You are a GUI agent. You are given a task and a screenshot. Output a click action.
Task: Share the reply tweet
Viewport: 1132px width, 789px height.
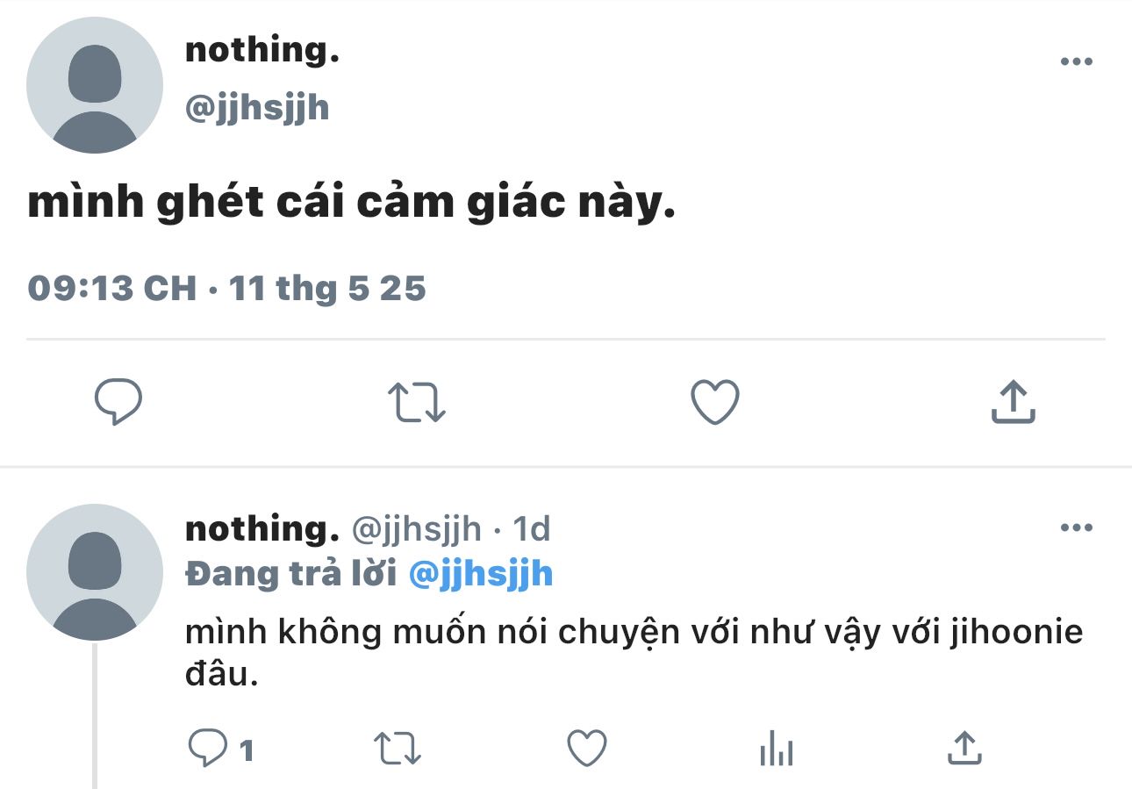[x=964, y=749]
